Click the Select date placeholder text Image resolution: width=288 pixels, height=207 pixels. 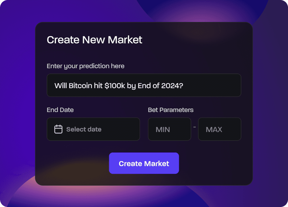(84, 130)
